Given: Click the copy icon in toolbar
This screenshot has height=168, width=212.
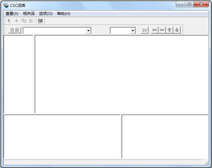Looking at the screenshot, I should click(24, 21).
